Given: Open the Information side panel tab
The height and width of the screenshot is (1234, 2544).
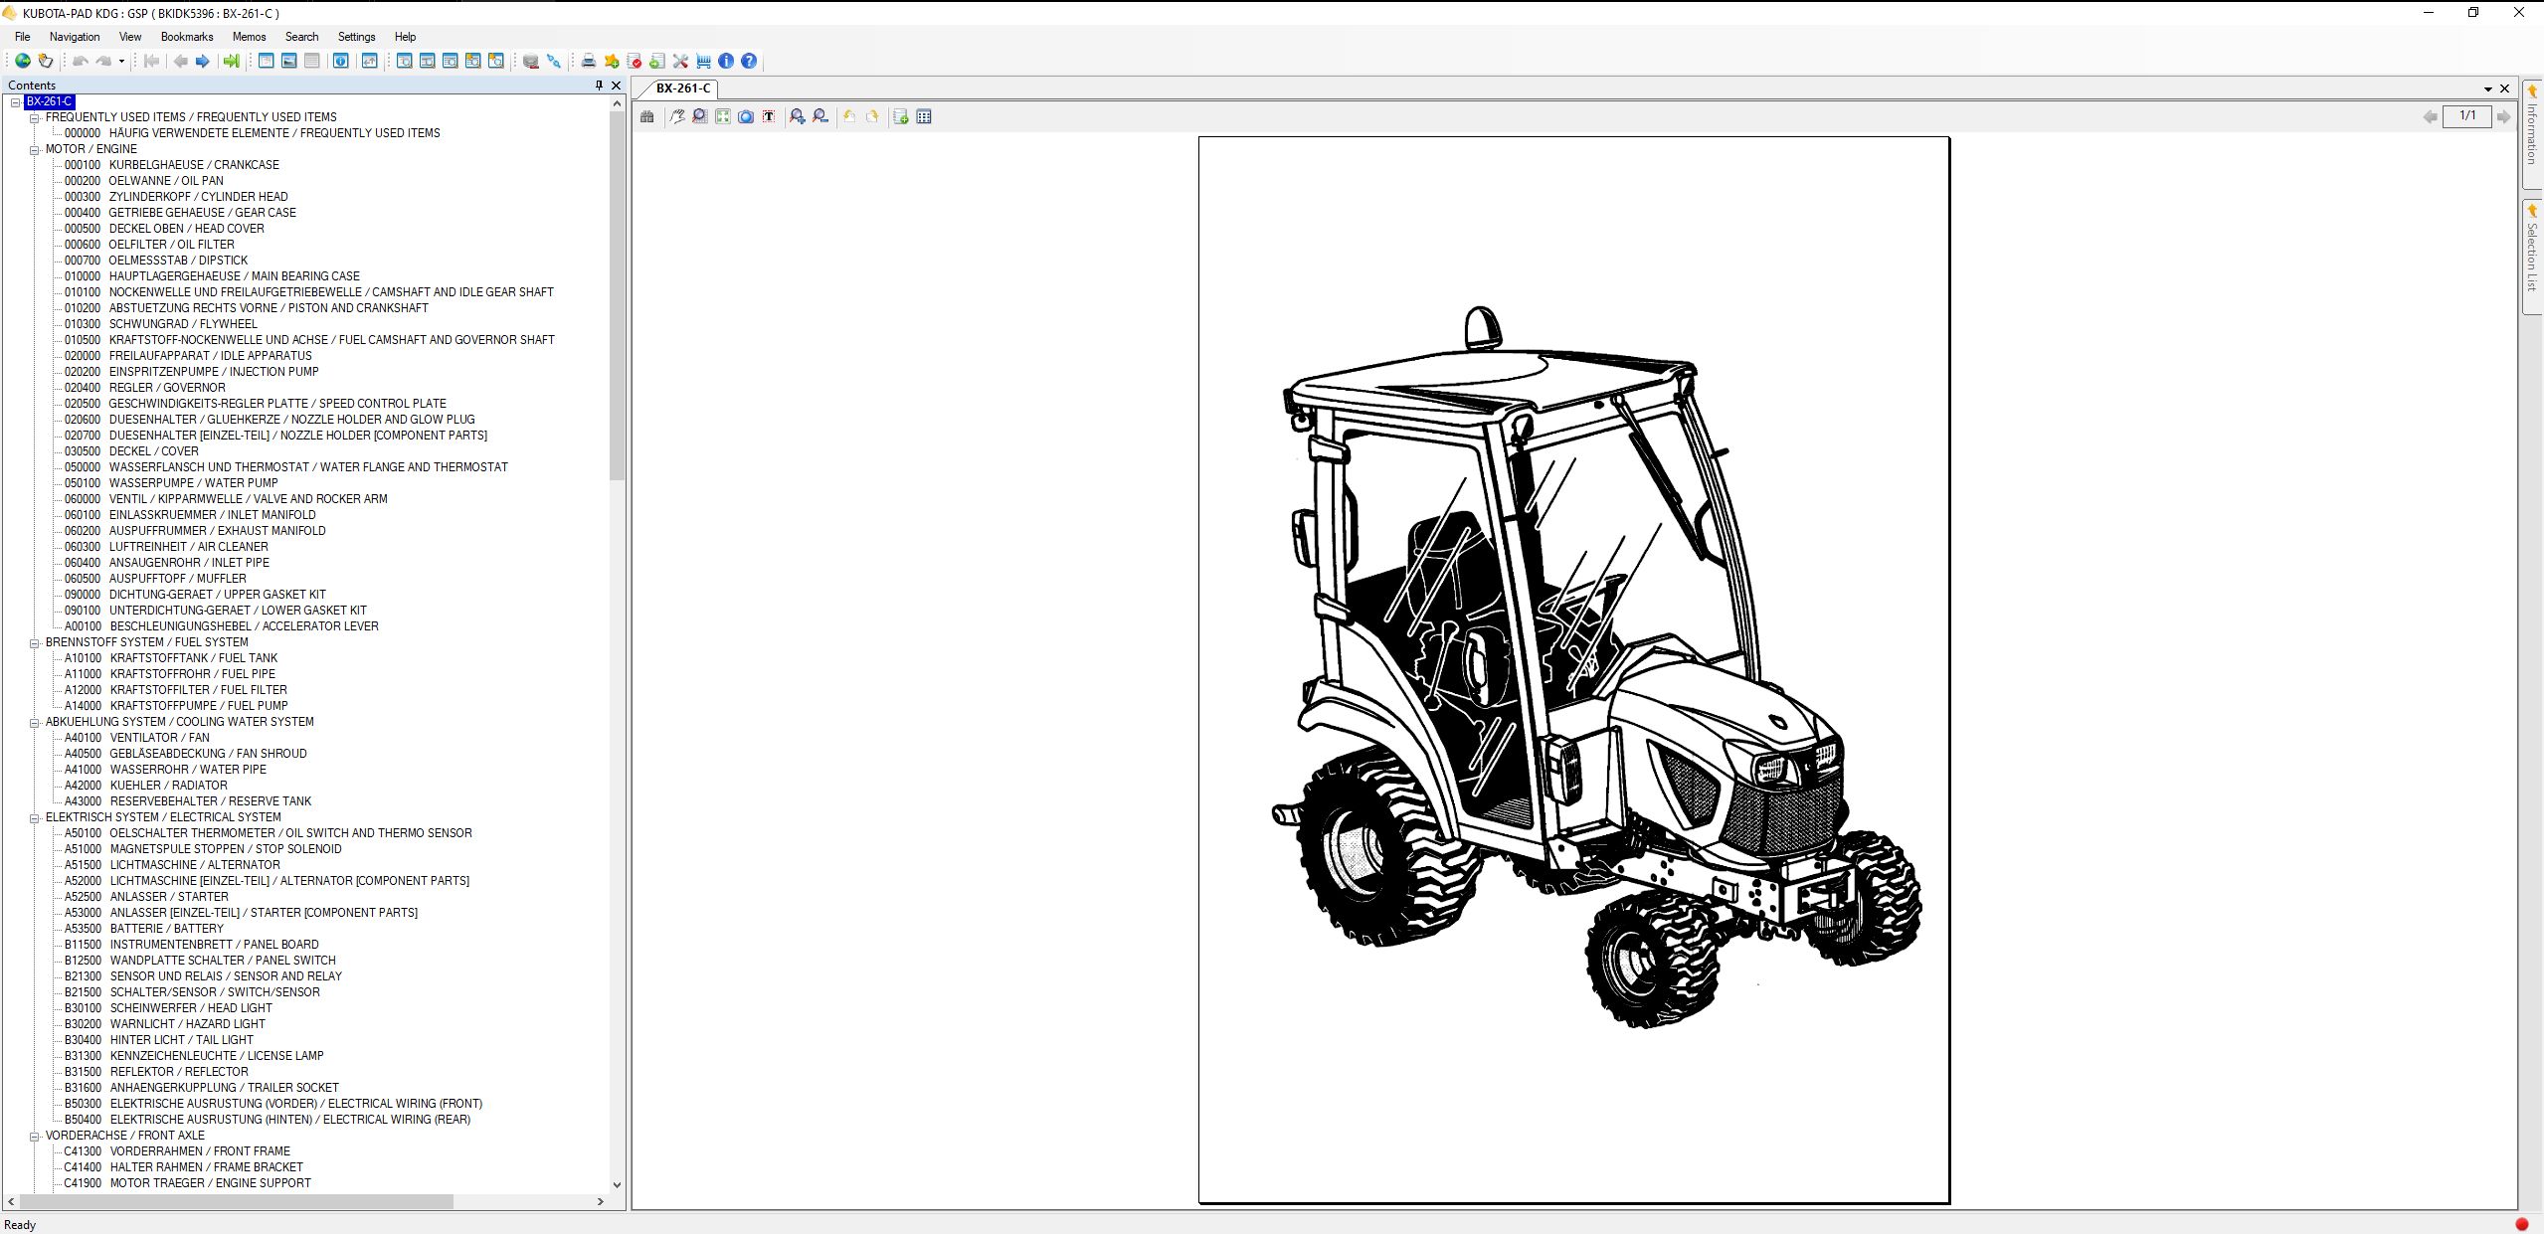Looking at the screenshot, I should [2532, 134].
